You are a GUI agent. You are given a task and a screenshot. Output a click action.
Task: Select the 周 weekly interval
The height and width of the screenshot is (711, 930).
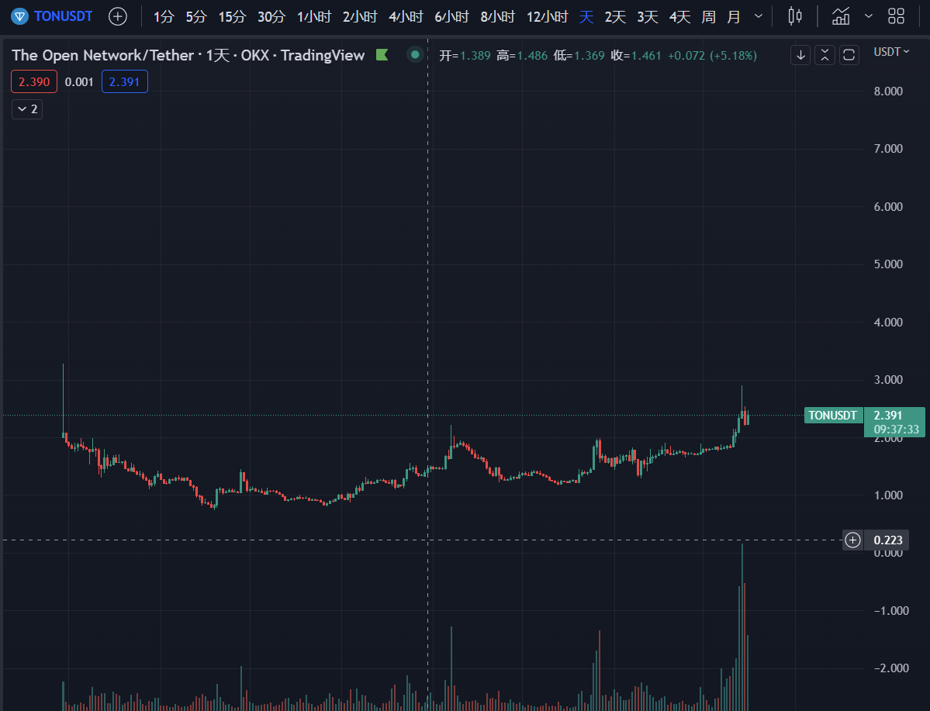coord(708,16)
